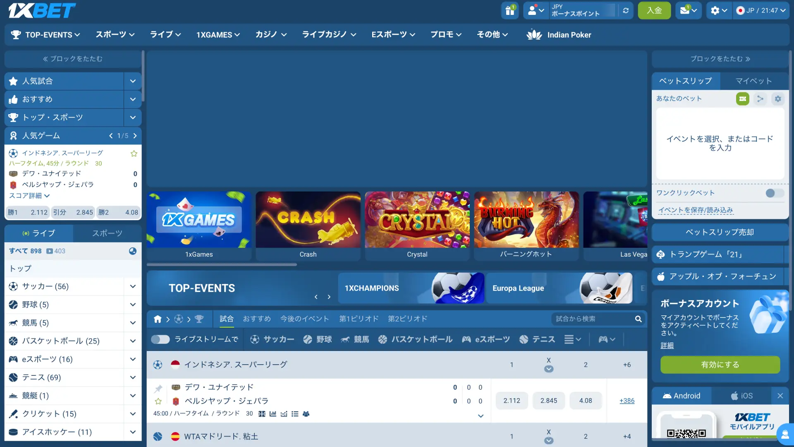Image resolution: width=794 pixels, height=447 pixels.
Task: Open 詳細 bonus link
Action: tap(667, 346)
